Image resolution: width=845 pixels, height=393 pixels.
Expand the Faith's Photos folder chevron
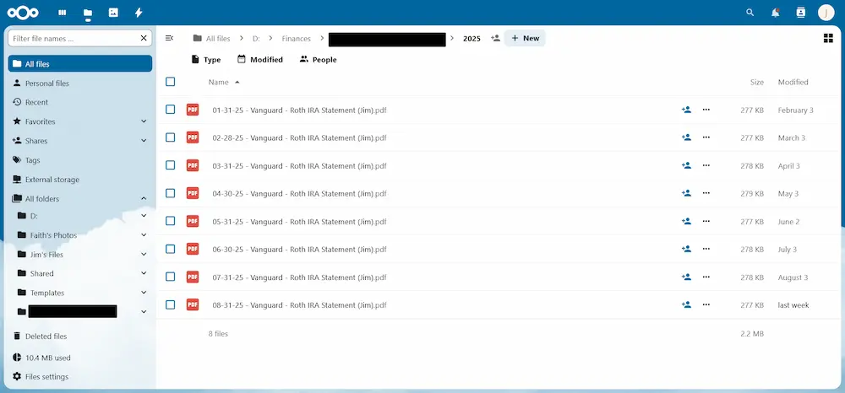[144, 235]
